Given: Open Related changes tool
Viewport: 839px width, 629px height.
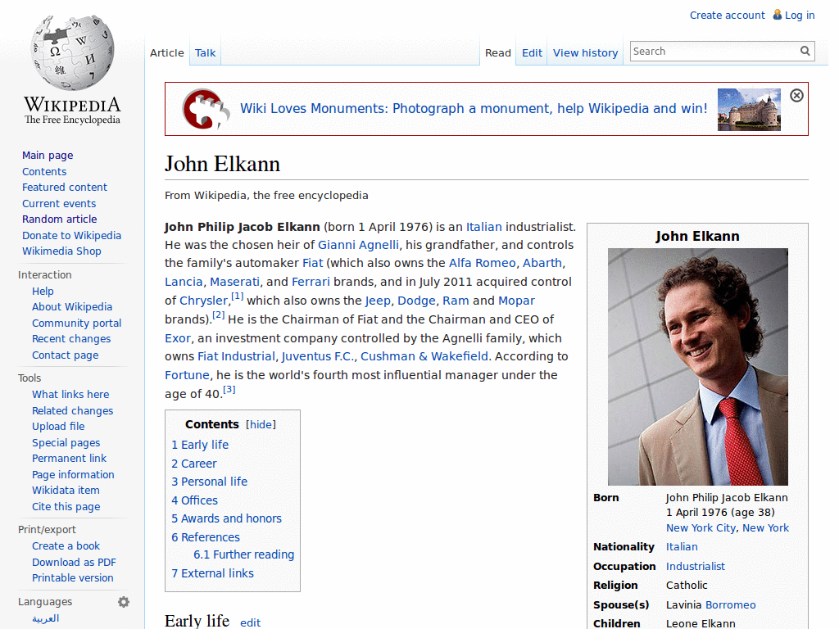Looking at the screenshot, I should pyautogui.click(x=73, y=411).
